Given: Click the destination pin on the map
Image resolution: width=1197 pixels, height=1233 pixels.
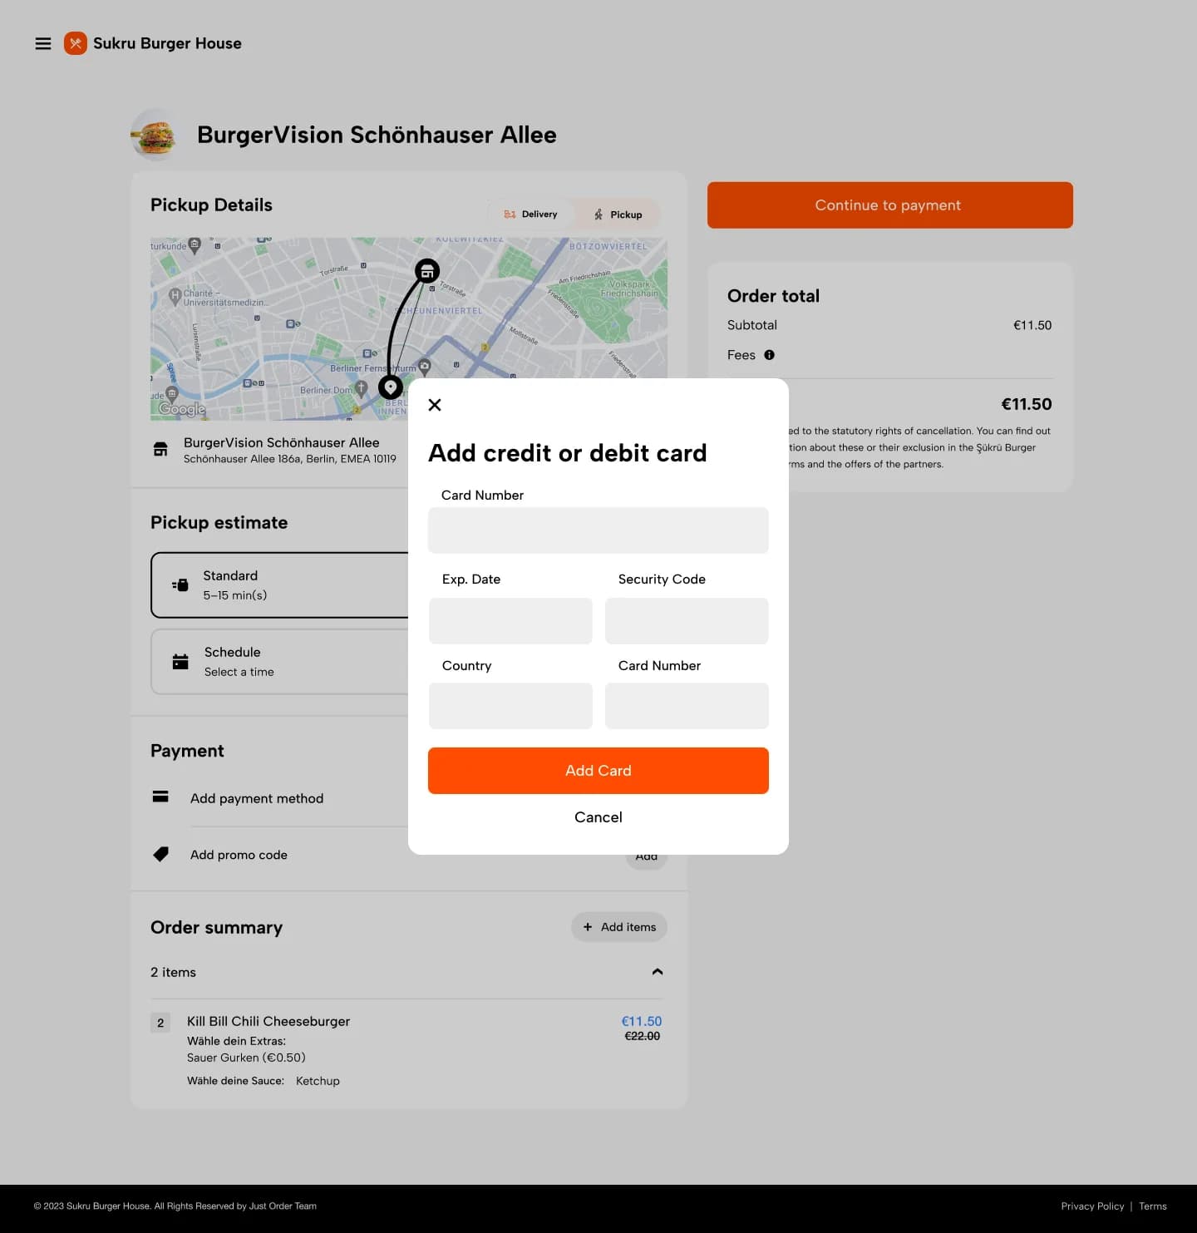Looking at the screenshot, I should click(391, 387).
